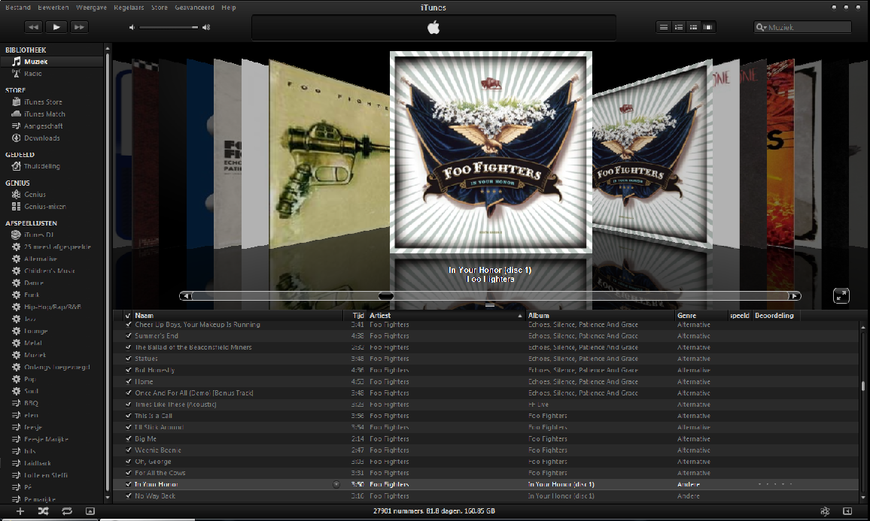Sort tracks by Artiest column
870x521 pixels.
click(446, 315)
